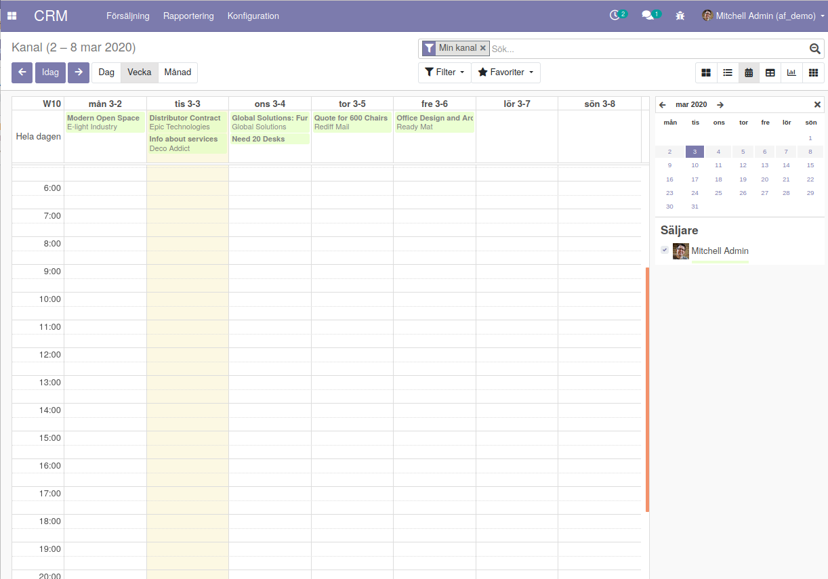Open Mitchell Admin user menu dropdown
The height and width of the screenshot is (579, 828).
[x=762, y=16]
